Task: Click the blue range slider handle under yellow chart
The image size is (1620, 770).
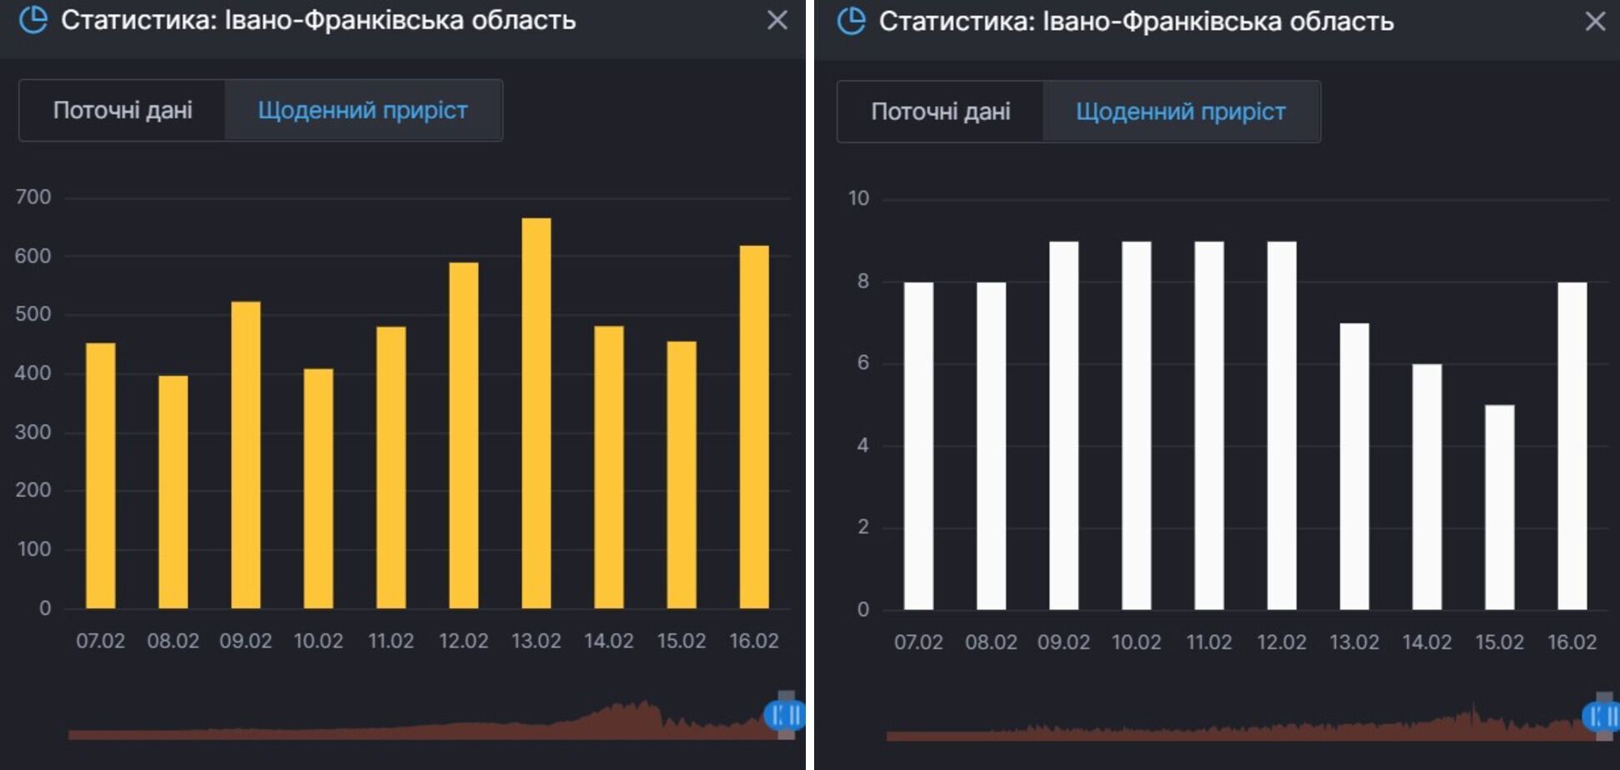Action: tap(783, 715)
